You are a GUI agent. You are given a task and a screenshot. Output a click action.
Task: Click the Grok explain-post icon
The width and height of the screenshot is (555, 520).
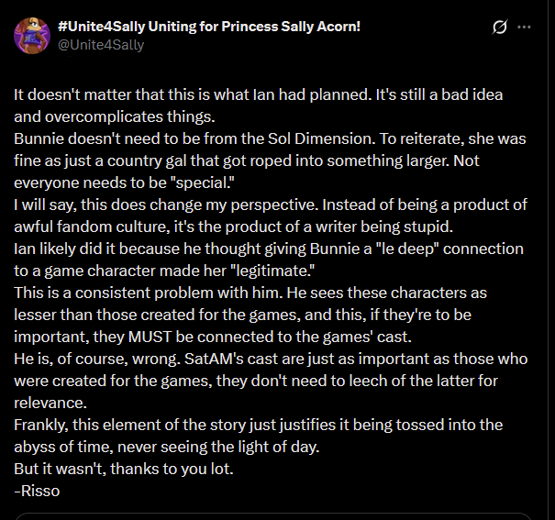click(x=499, y=27)
